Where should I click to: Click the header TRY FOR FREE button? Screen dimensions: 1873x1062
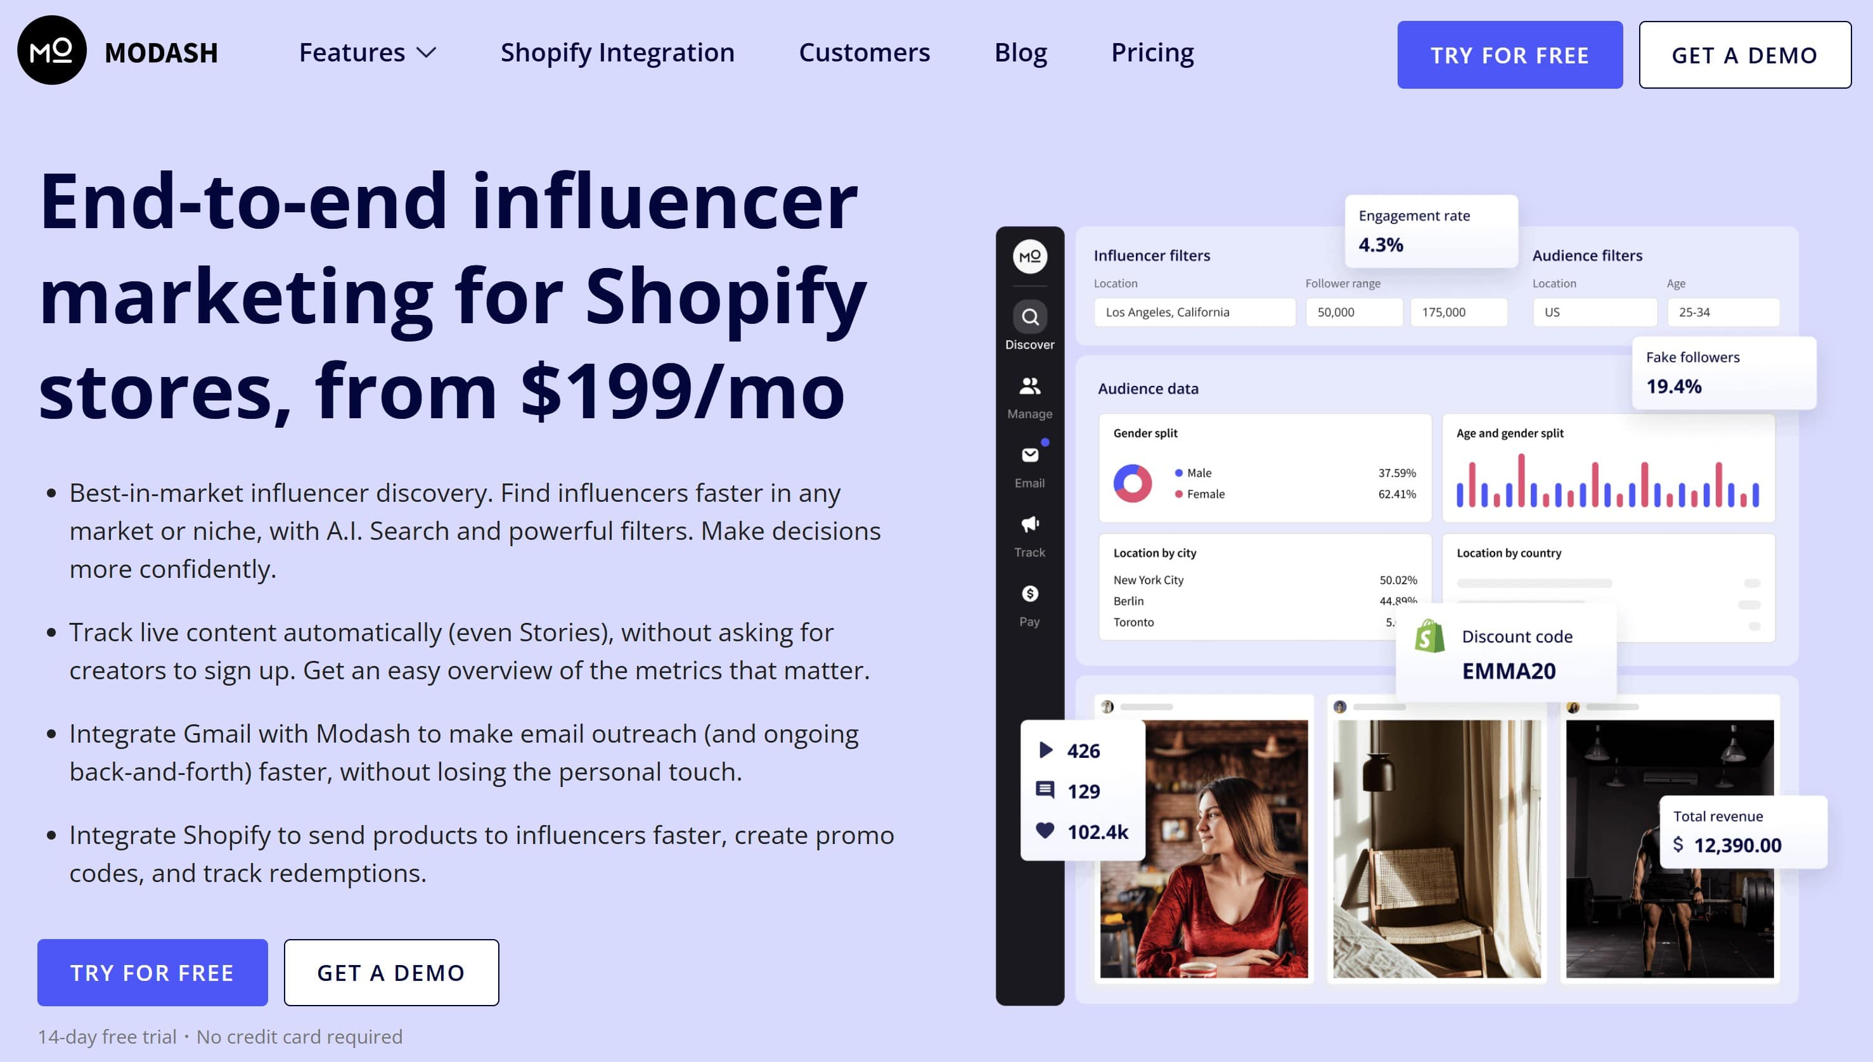pyautogui.click(x=1509, y=54)
